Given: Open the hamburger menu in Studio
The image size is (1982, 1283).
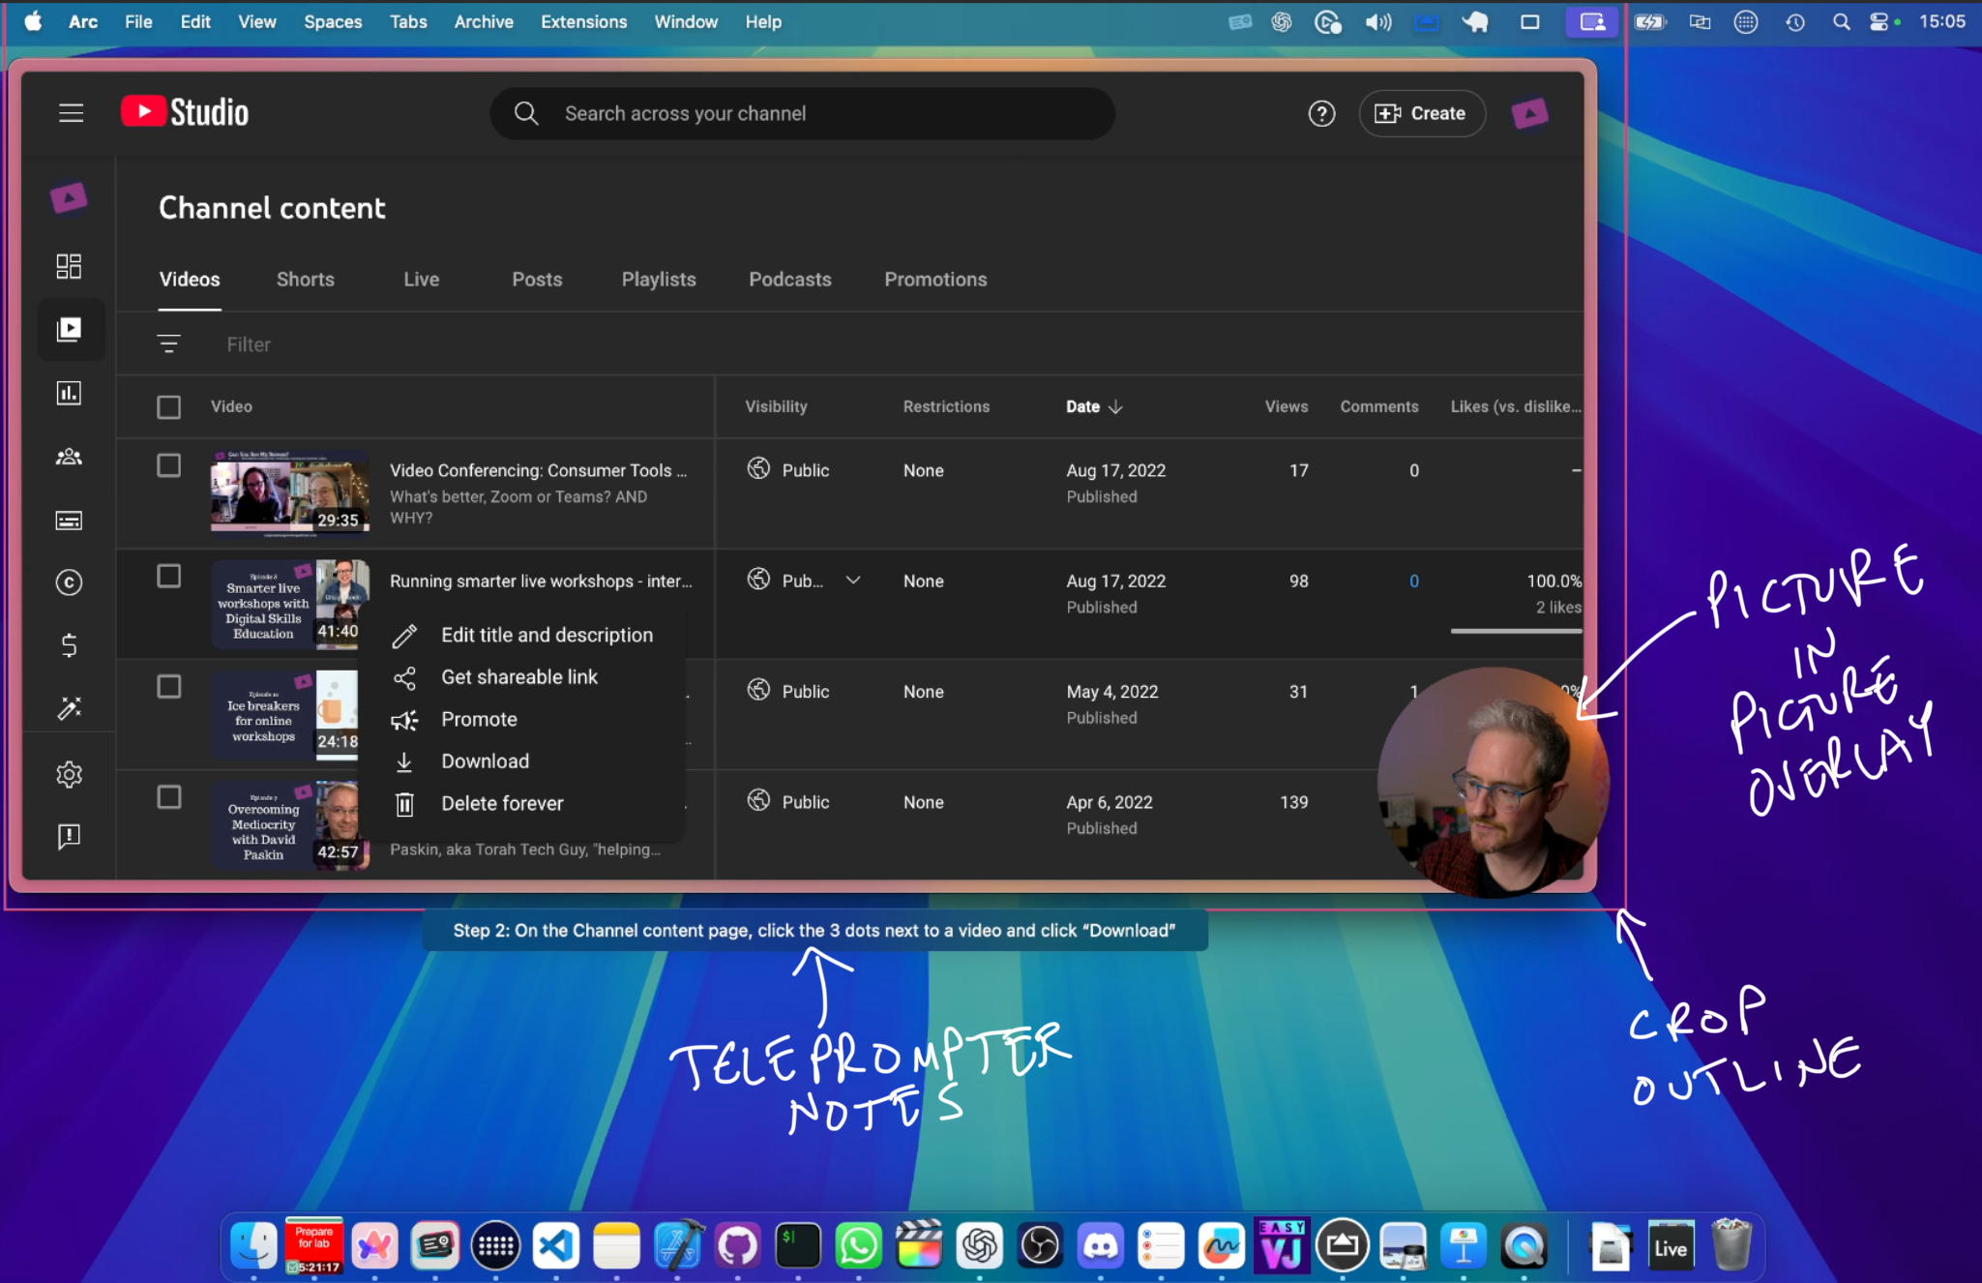Looking at the screenshot, I should [x=71, y=113].
